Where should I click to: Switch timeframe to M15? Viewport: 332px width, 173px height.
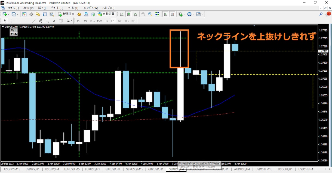pyautogui.click(x=93, y=21)
